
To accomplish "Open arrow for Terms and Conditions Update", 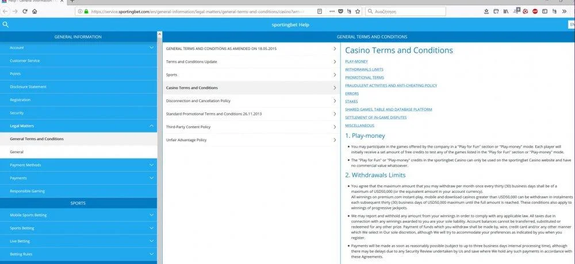I will tap(335, 61).
